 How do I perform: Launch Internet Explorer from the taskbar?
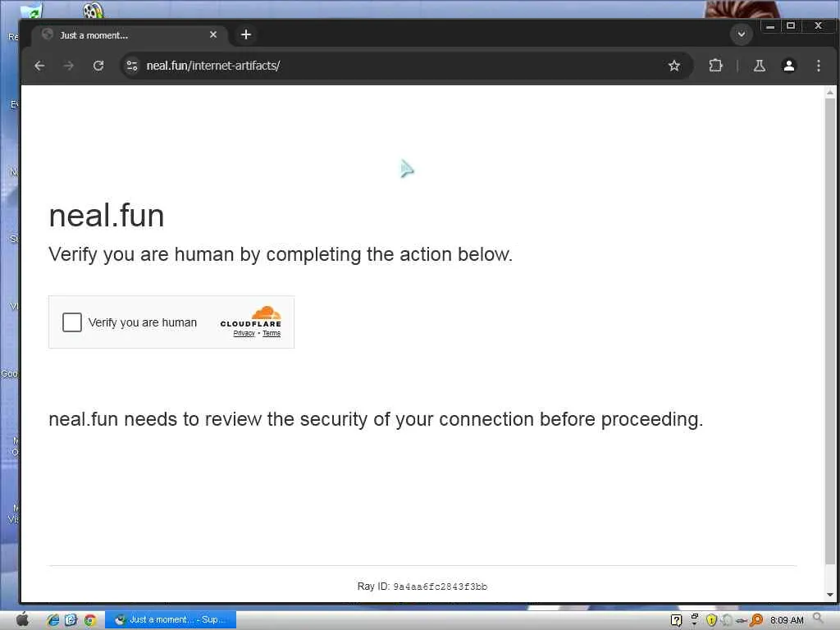(52, 620)
